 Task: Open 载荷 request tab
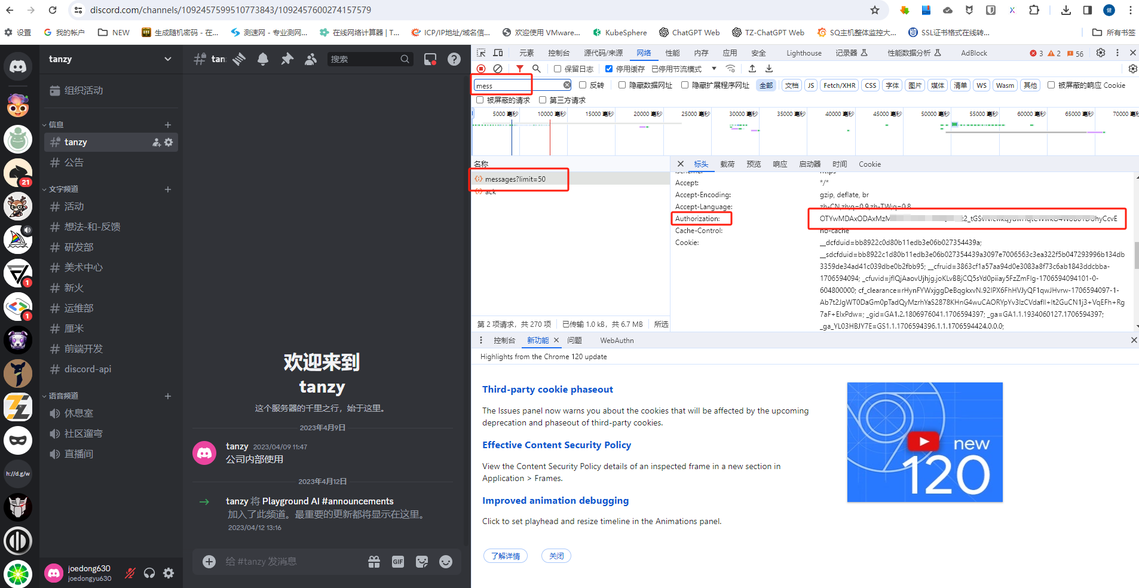click(727, 164)
